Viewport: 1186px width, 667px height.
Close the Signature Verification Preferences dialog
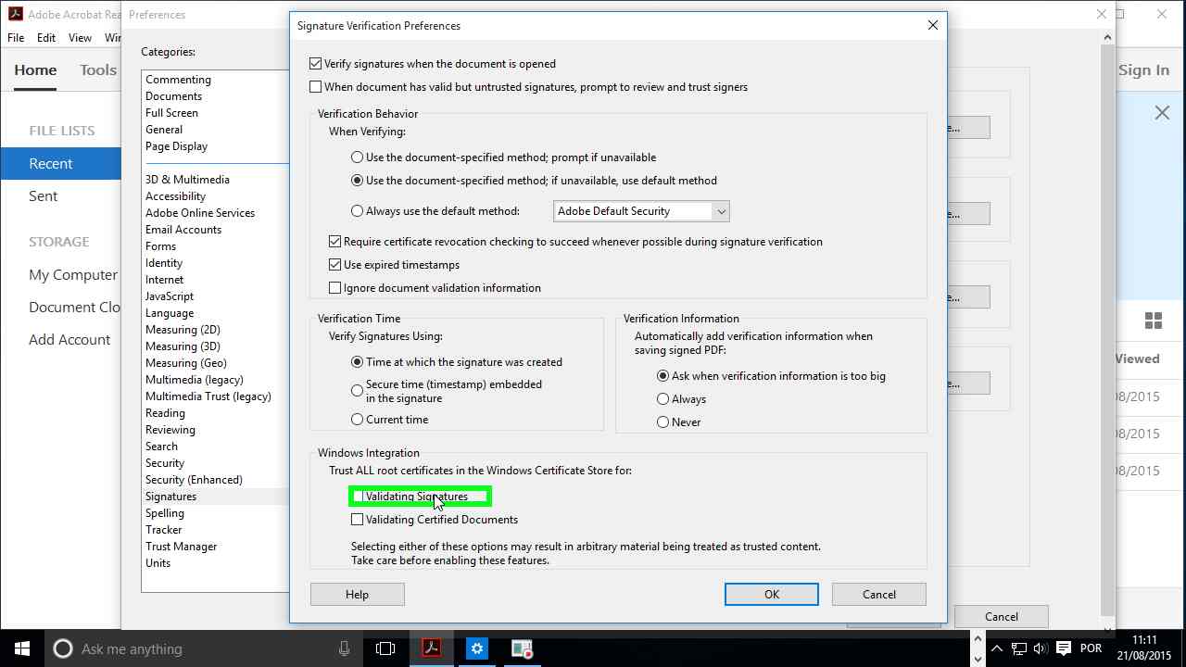tap(933, 25)
